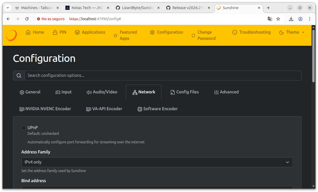Image resolution: width=318 pixels, height=192 pixels.
Task: Open the VA-API Encoder tab
Action: point(104,109)
